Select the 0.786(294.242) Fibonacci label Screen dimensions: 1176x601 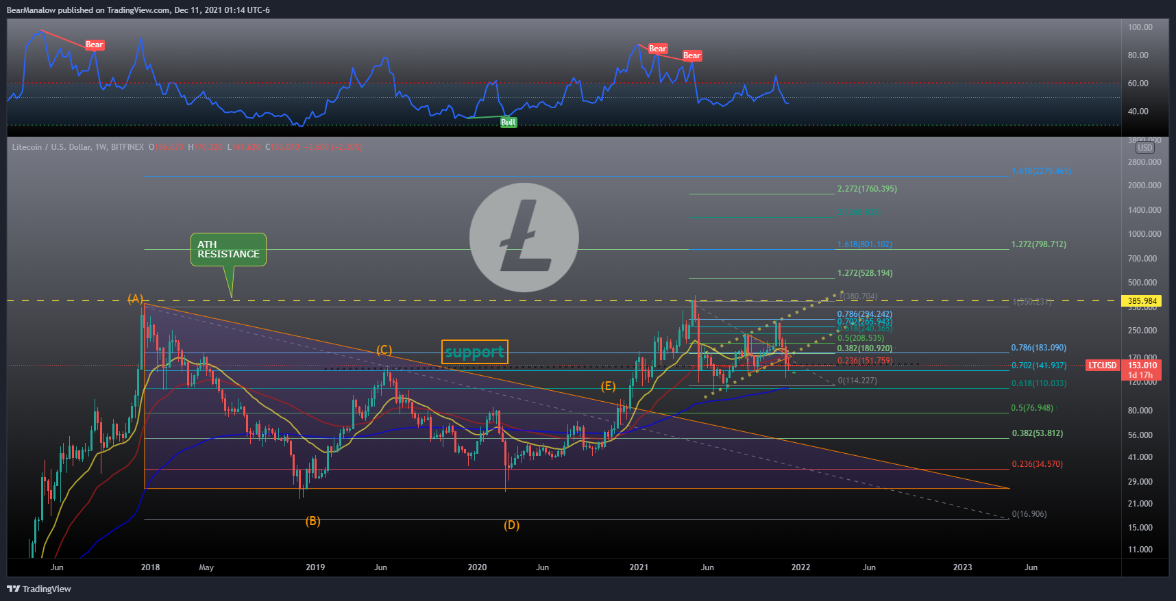pos(865,314)
